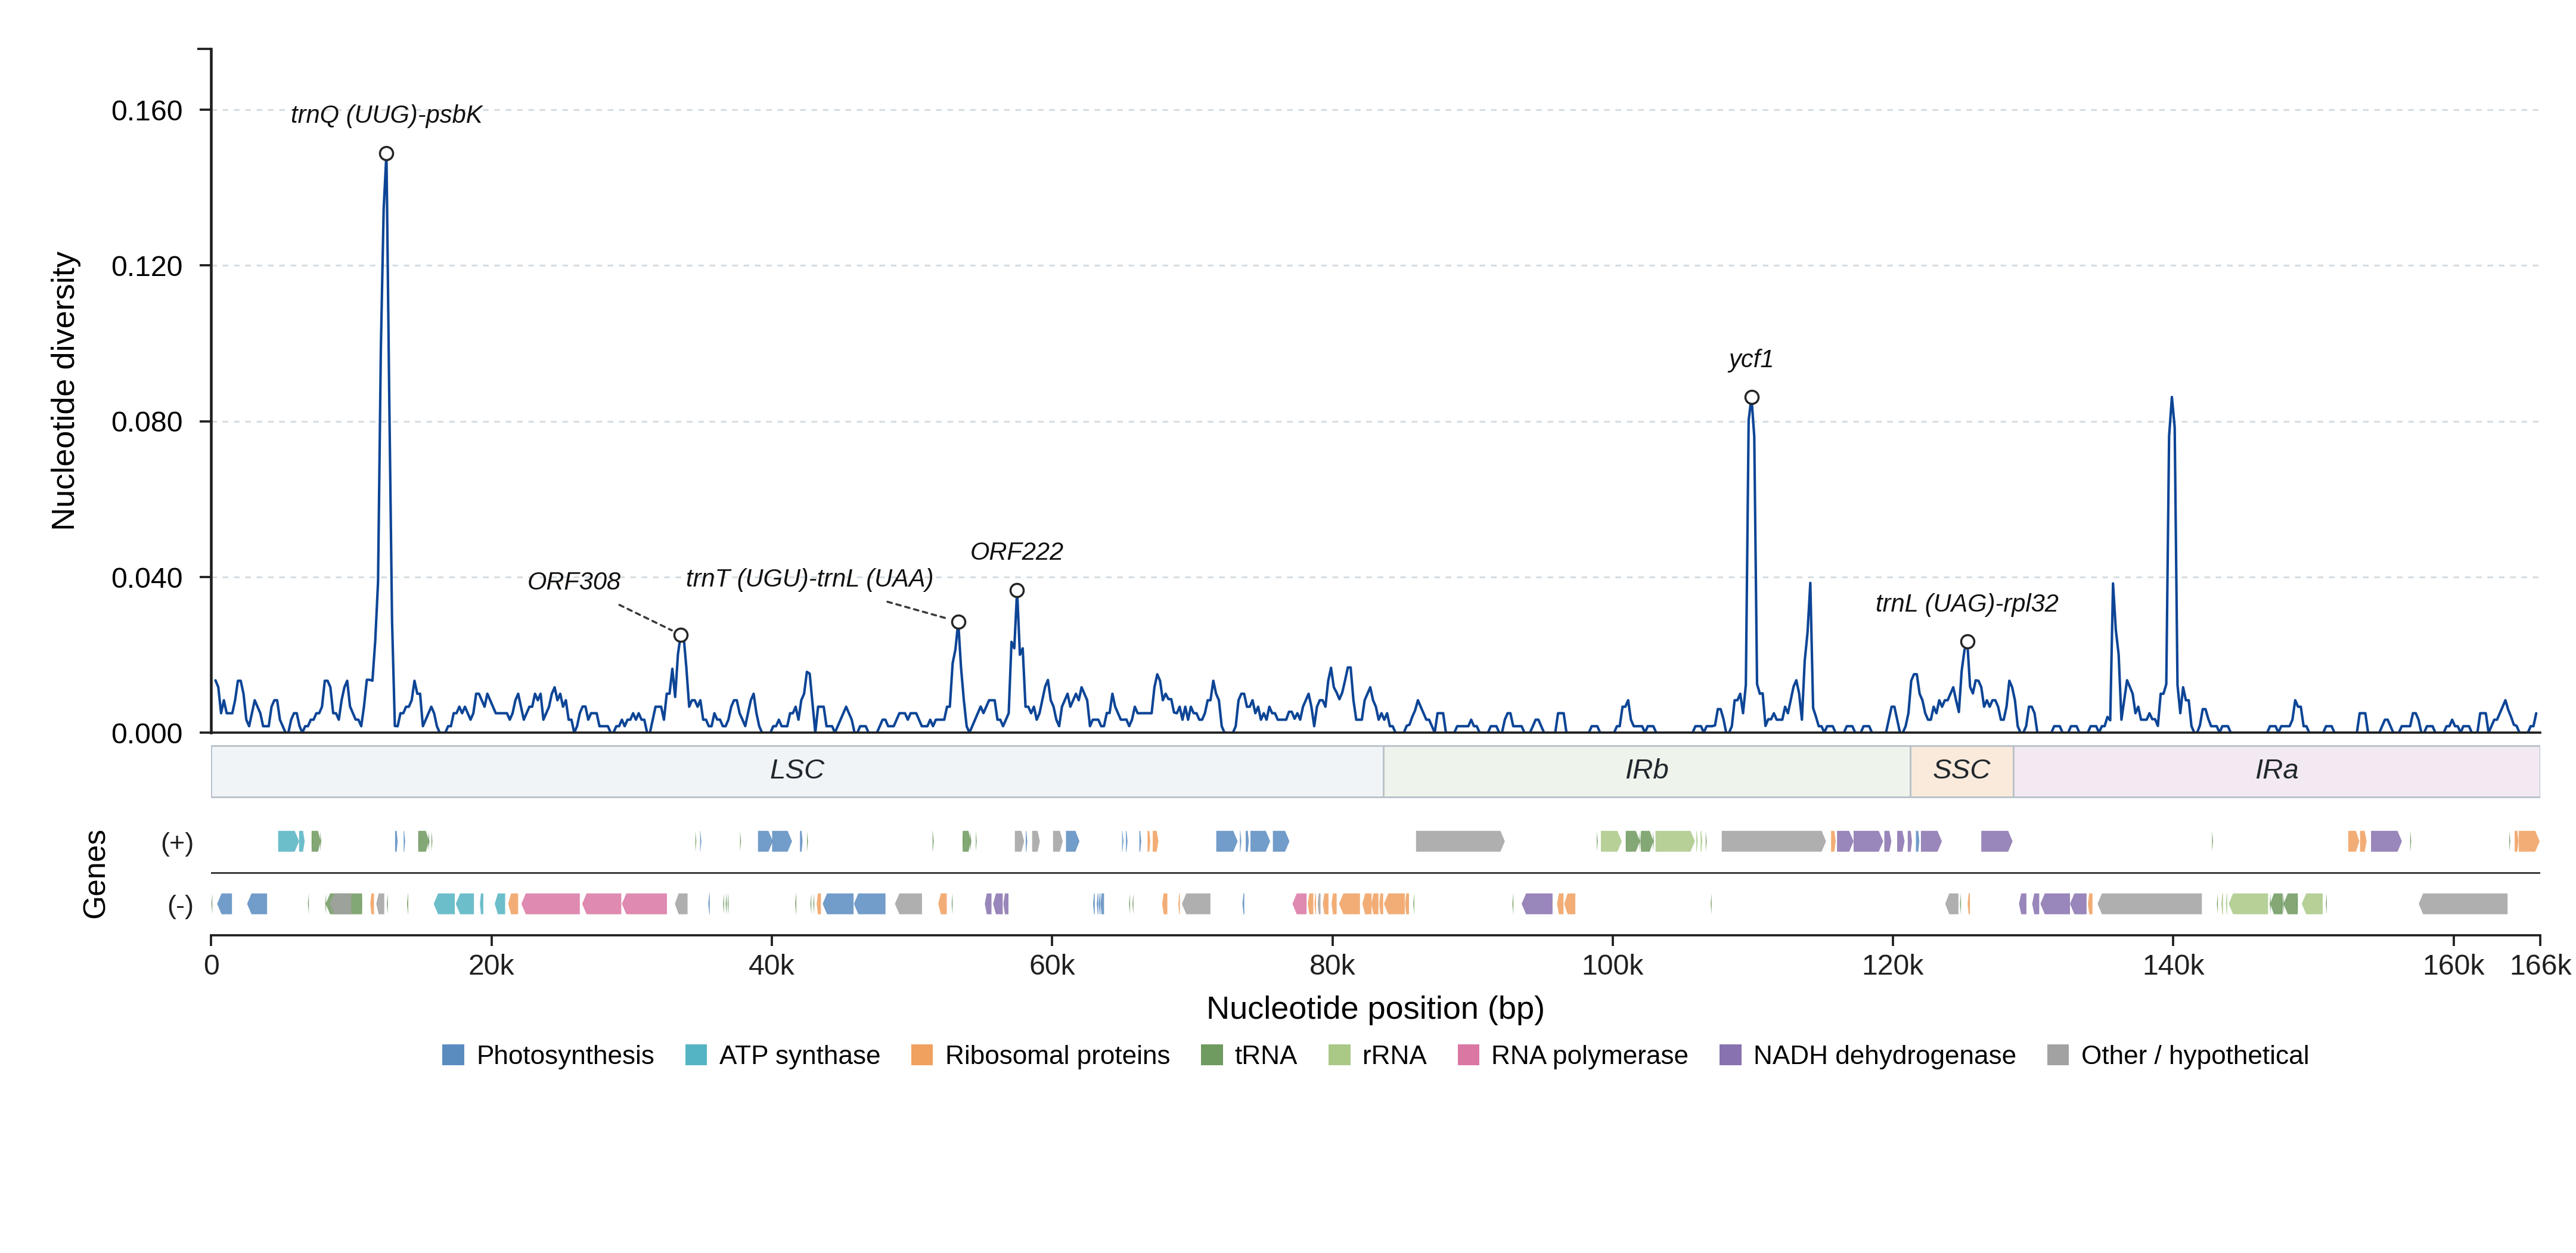Image resolution: width=2576 pixels, height=1253 pixels.
Task: Click the 'Nucleotide diversity' y-axis title
Action: click(x=63, y=391)
